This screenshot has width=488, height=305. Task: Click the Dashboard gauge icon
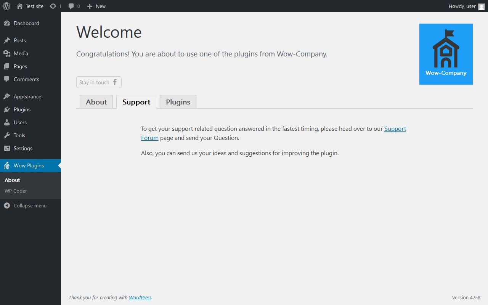[7, 23]
